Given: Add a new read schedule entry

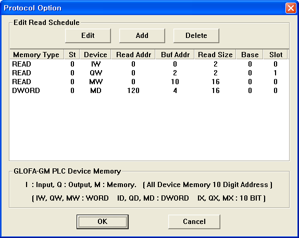Looking at the screenshot, I should pos(142,35).
